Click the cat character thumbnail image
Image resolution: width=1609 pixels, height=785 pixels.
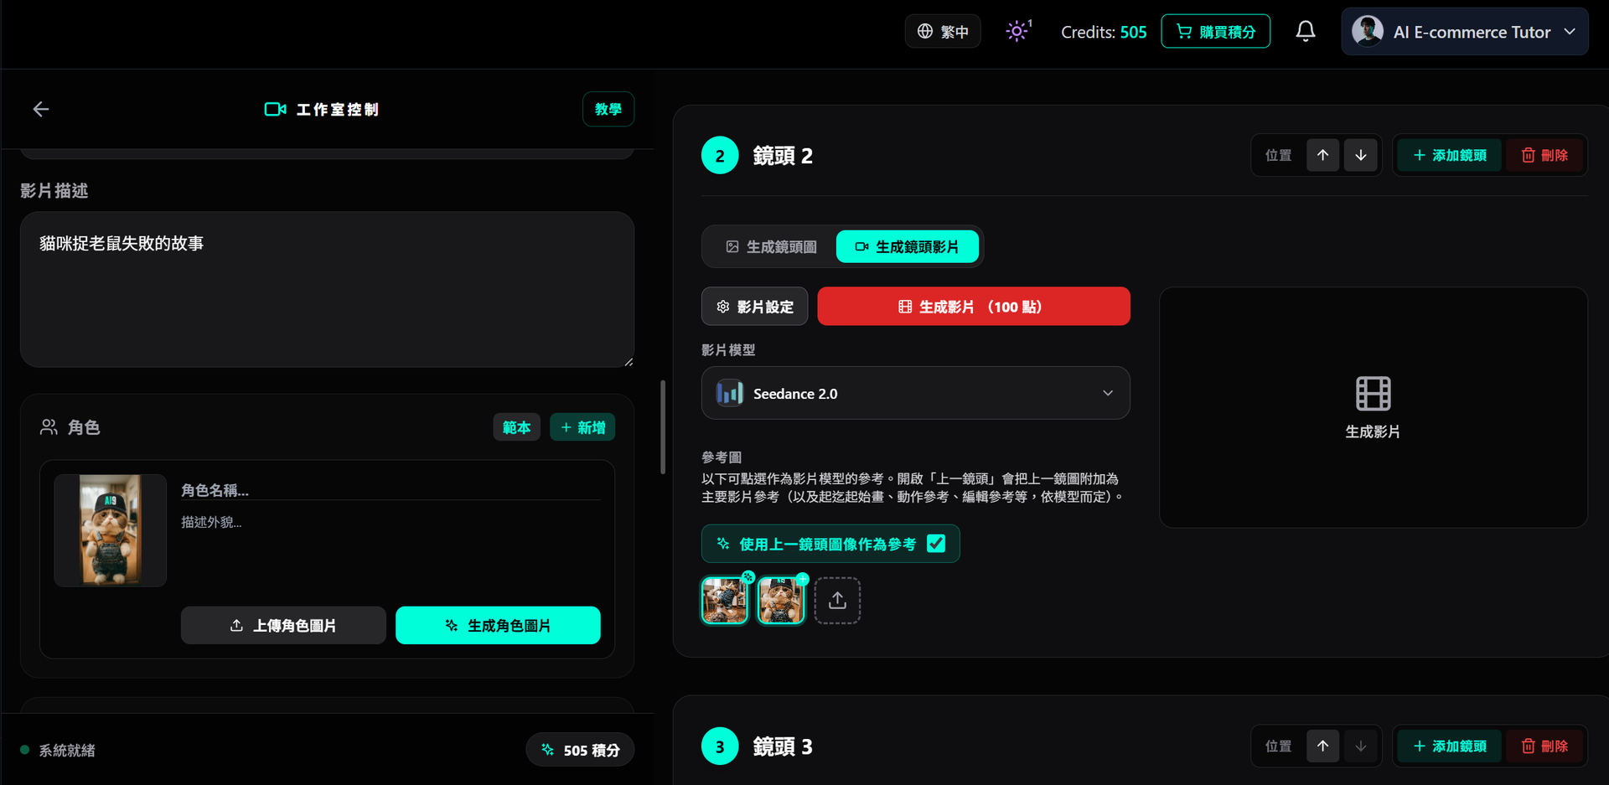pyautogui.click(x=111, y=530)
